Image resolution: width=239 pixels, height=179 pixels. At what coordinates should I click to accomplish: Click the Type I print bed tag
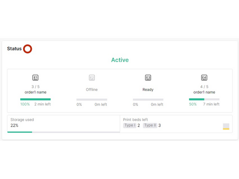tap(130, 125)
